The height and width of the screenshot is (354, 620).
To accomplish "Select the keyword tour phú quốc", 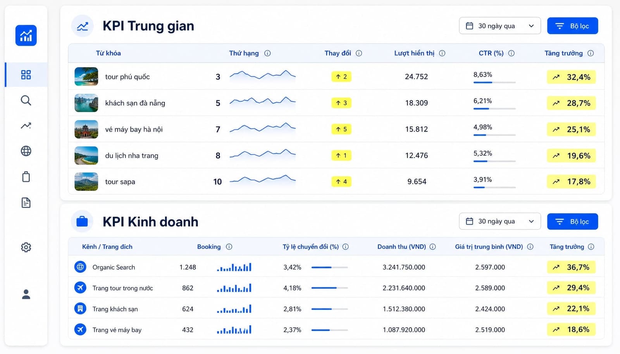I will pos(127,77).
